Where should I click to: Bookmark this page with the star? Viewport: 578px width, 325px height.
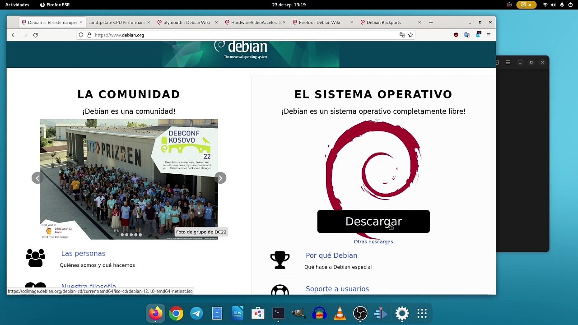pyautogui.click(x=410, y=35)
